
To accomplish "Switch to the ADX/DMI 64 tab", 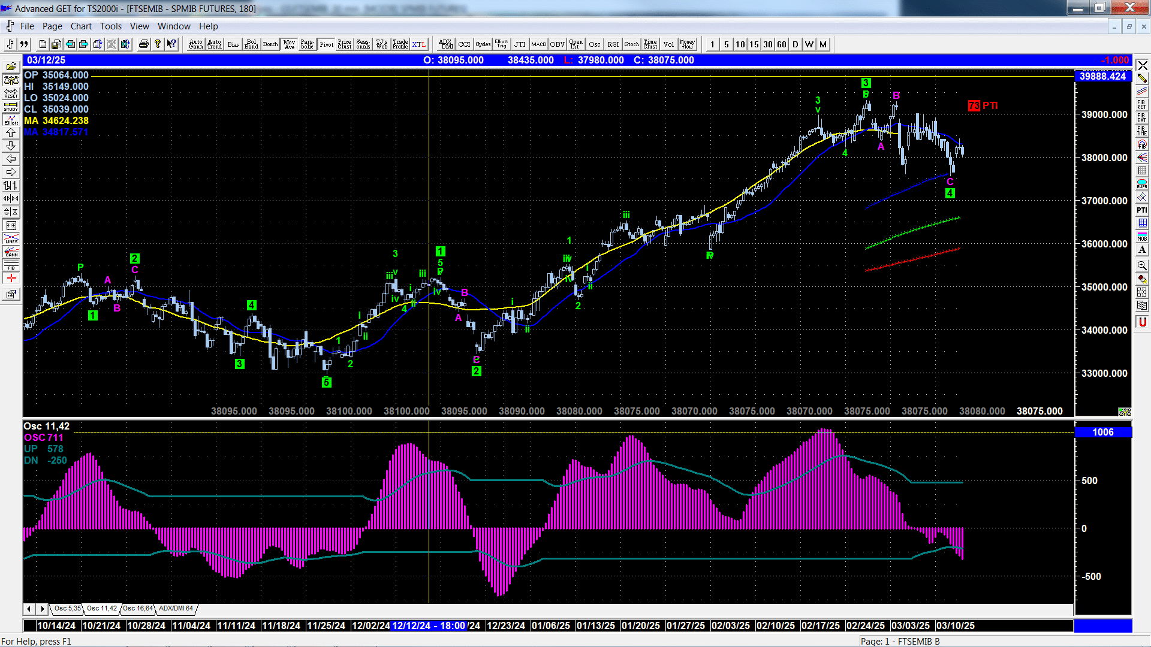I will [x=176, y=609].
